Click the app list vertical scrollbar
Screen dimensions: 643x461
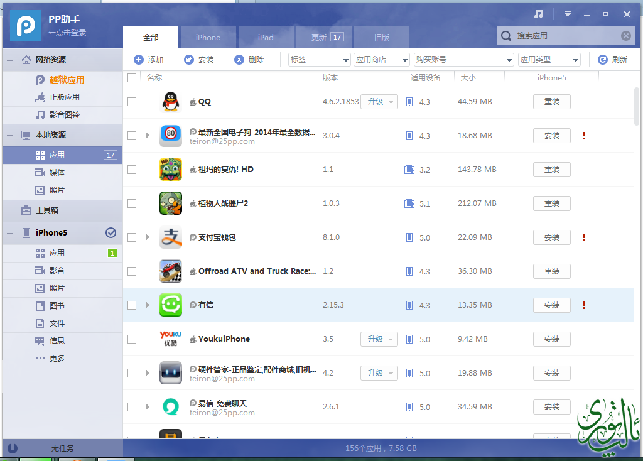[637, 107]
